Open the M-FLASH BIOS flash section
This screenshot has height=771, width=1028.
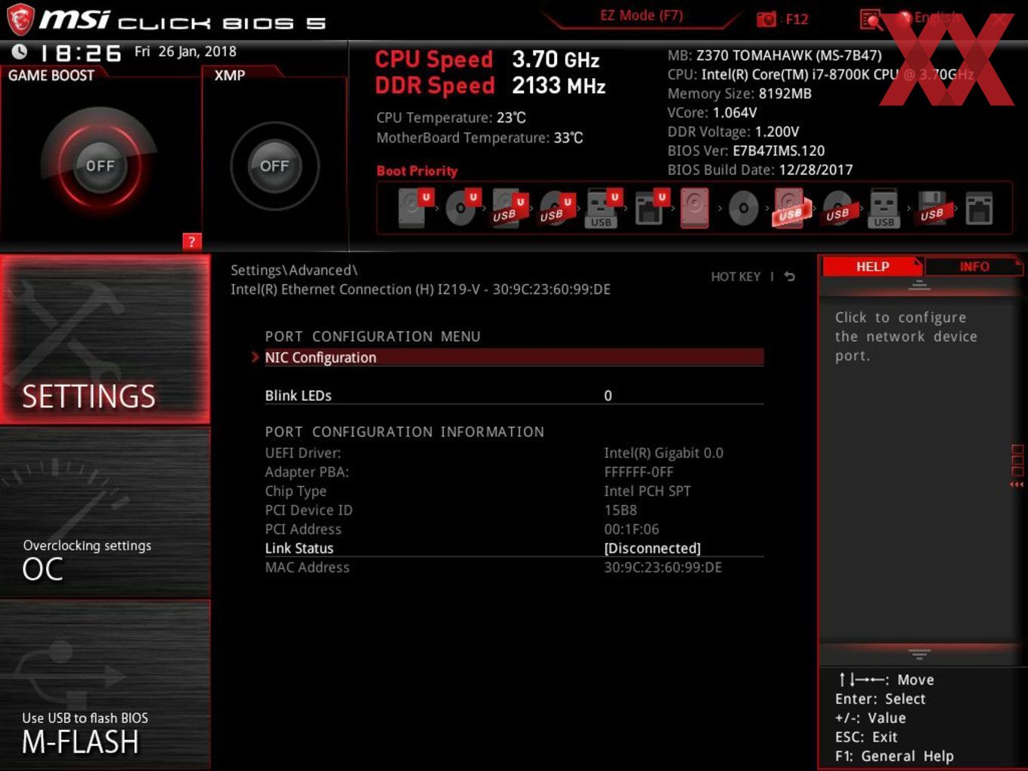point(105,684)
